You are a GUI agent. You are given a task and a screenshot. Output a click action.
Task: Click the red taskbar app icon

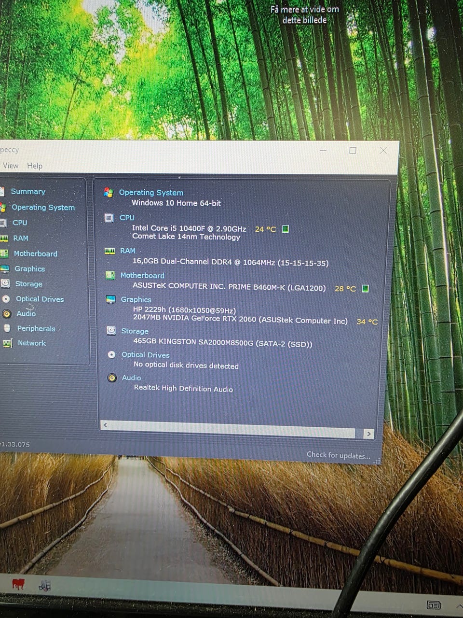[18, 585]
